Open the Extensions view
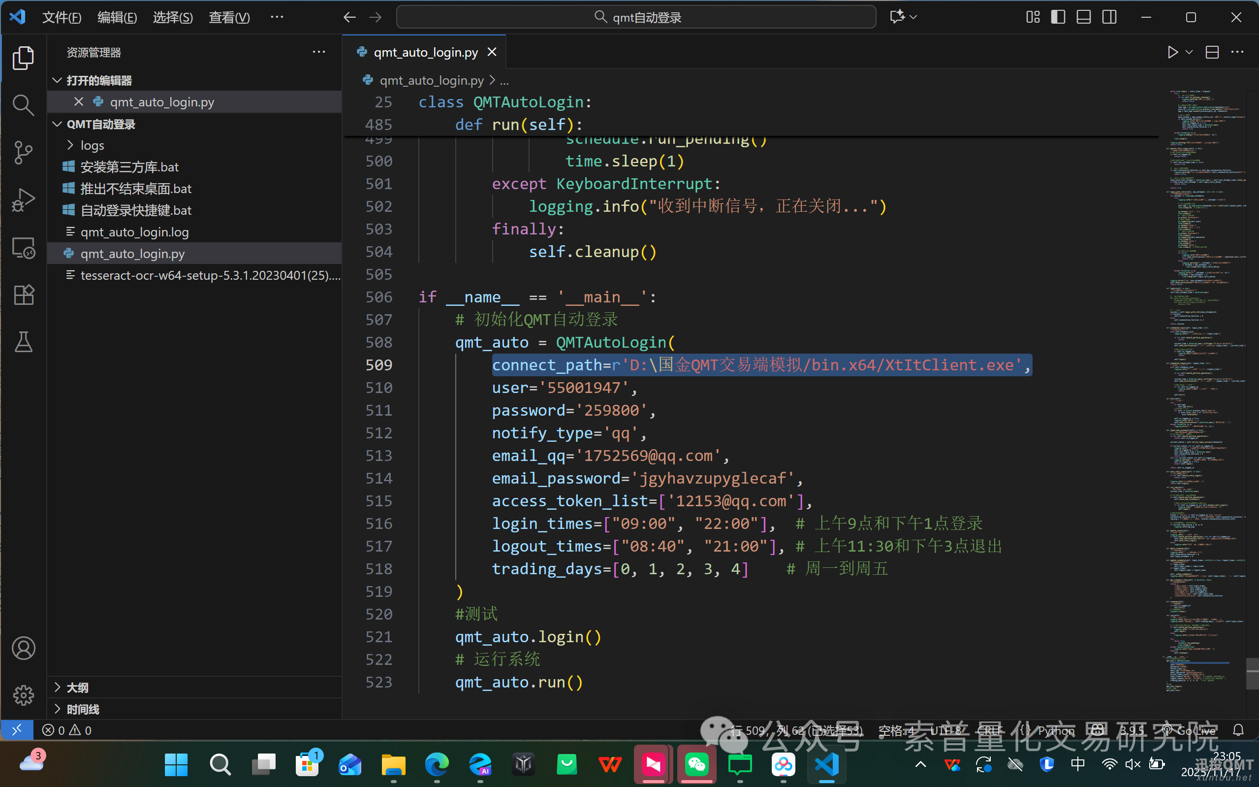1259x787 pixels. [23, 295]
